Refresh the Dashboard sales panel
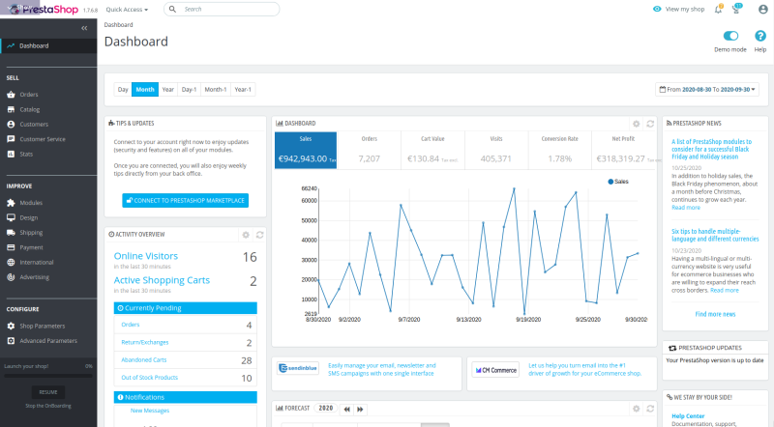The width and height of the screenshot is (774, 427). coord(650,124)
